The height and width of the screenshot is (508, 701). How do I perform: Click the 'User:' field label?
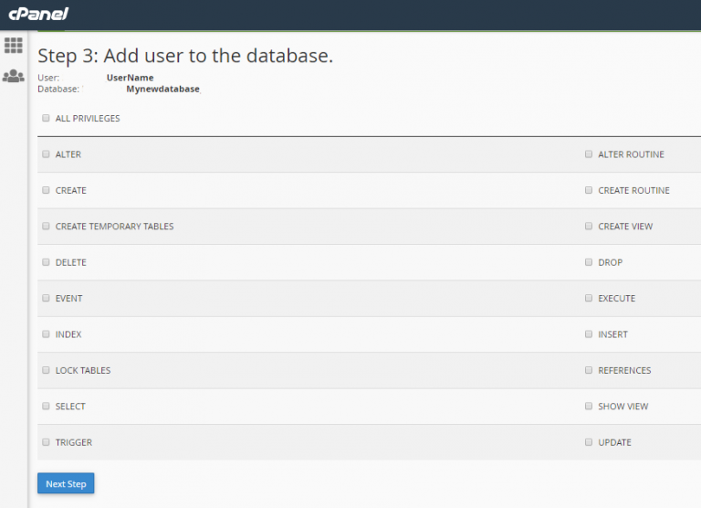(x=48, y=78)
